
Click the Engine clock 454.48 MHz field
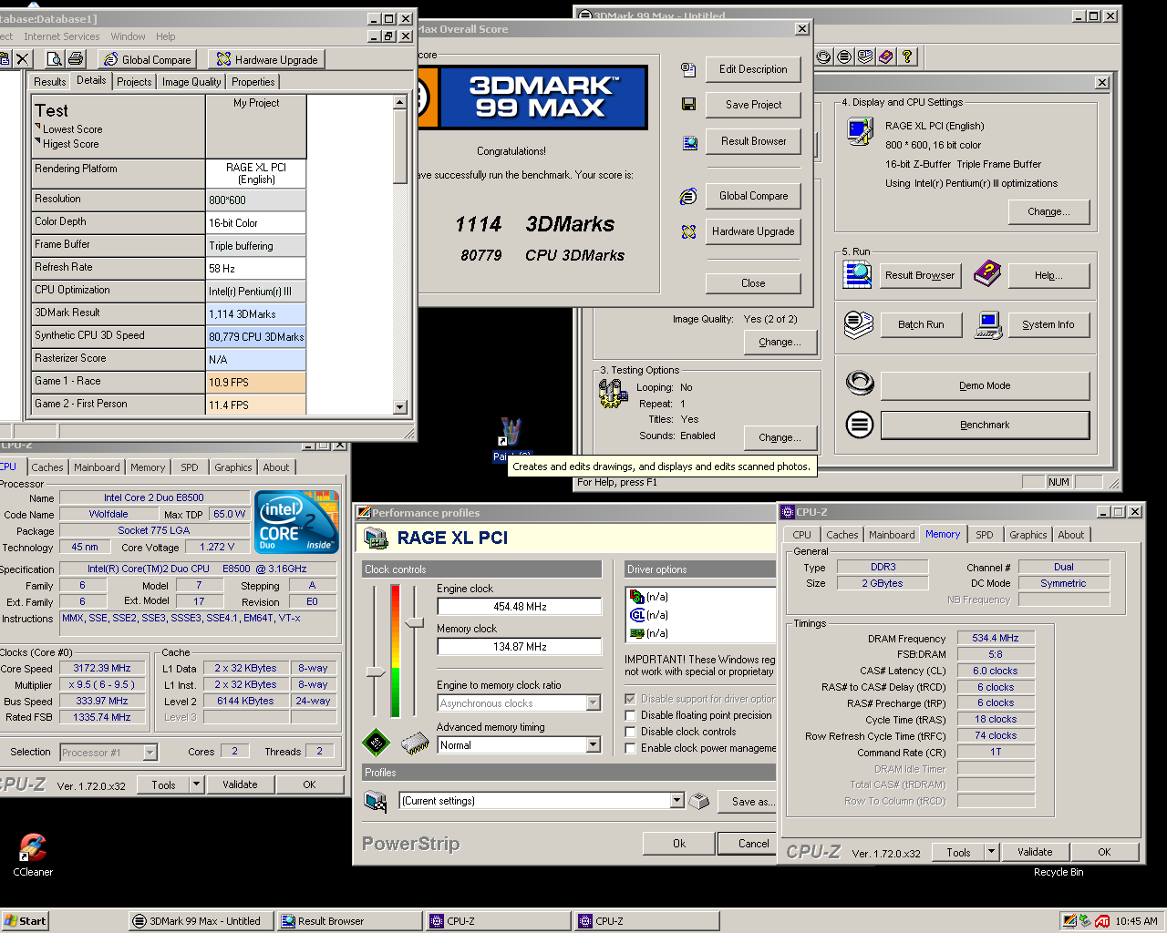[520, 607]
